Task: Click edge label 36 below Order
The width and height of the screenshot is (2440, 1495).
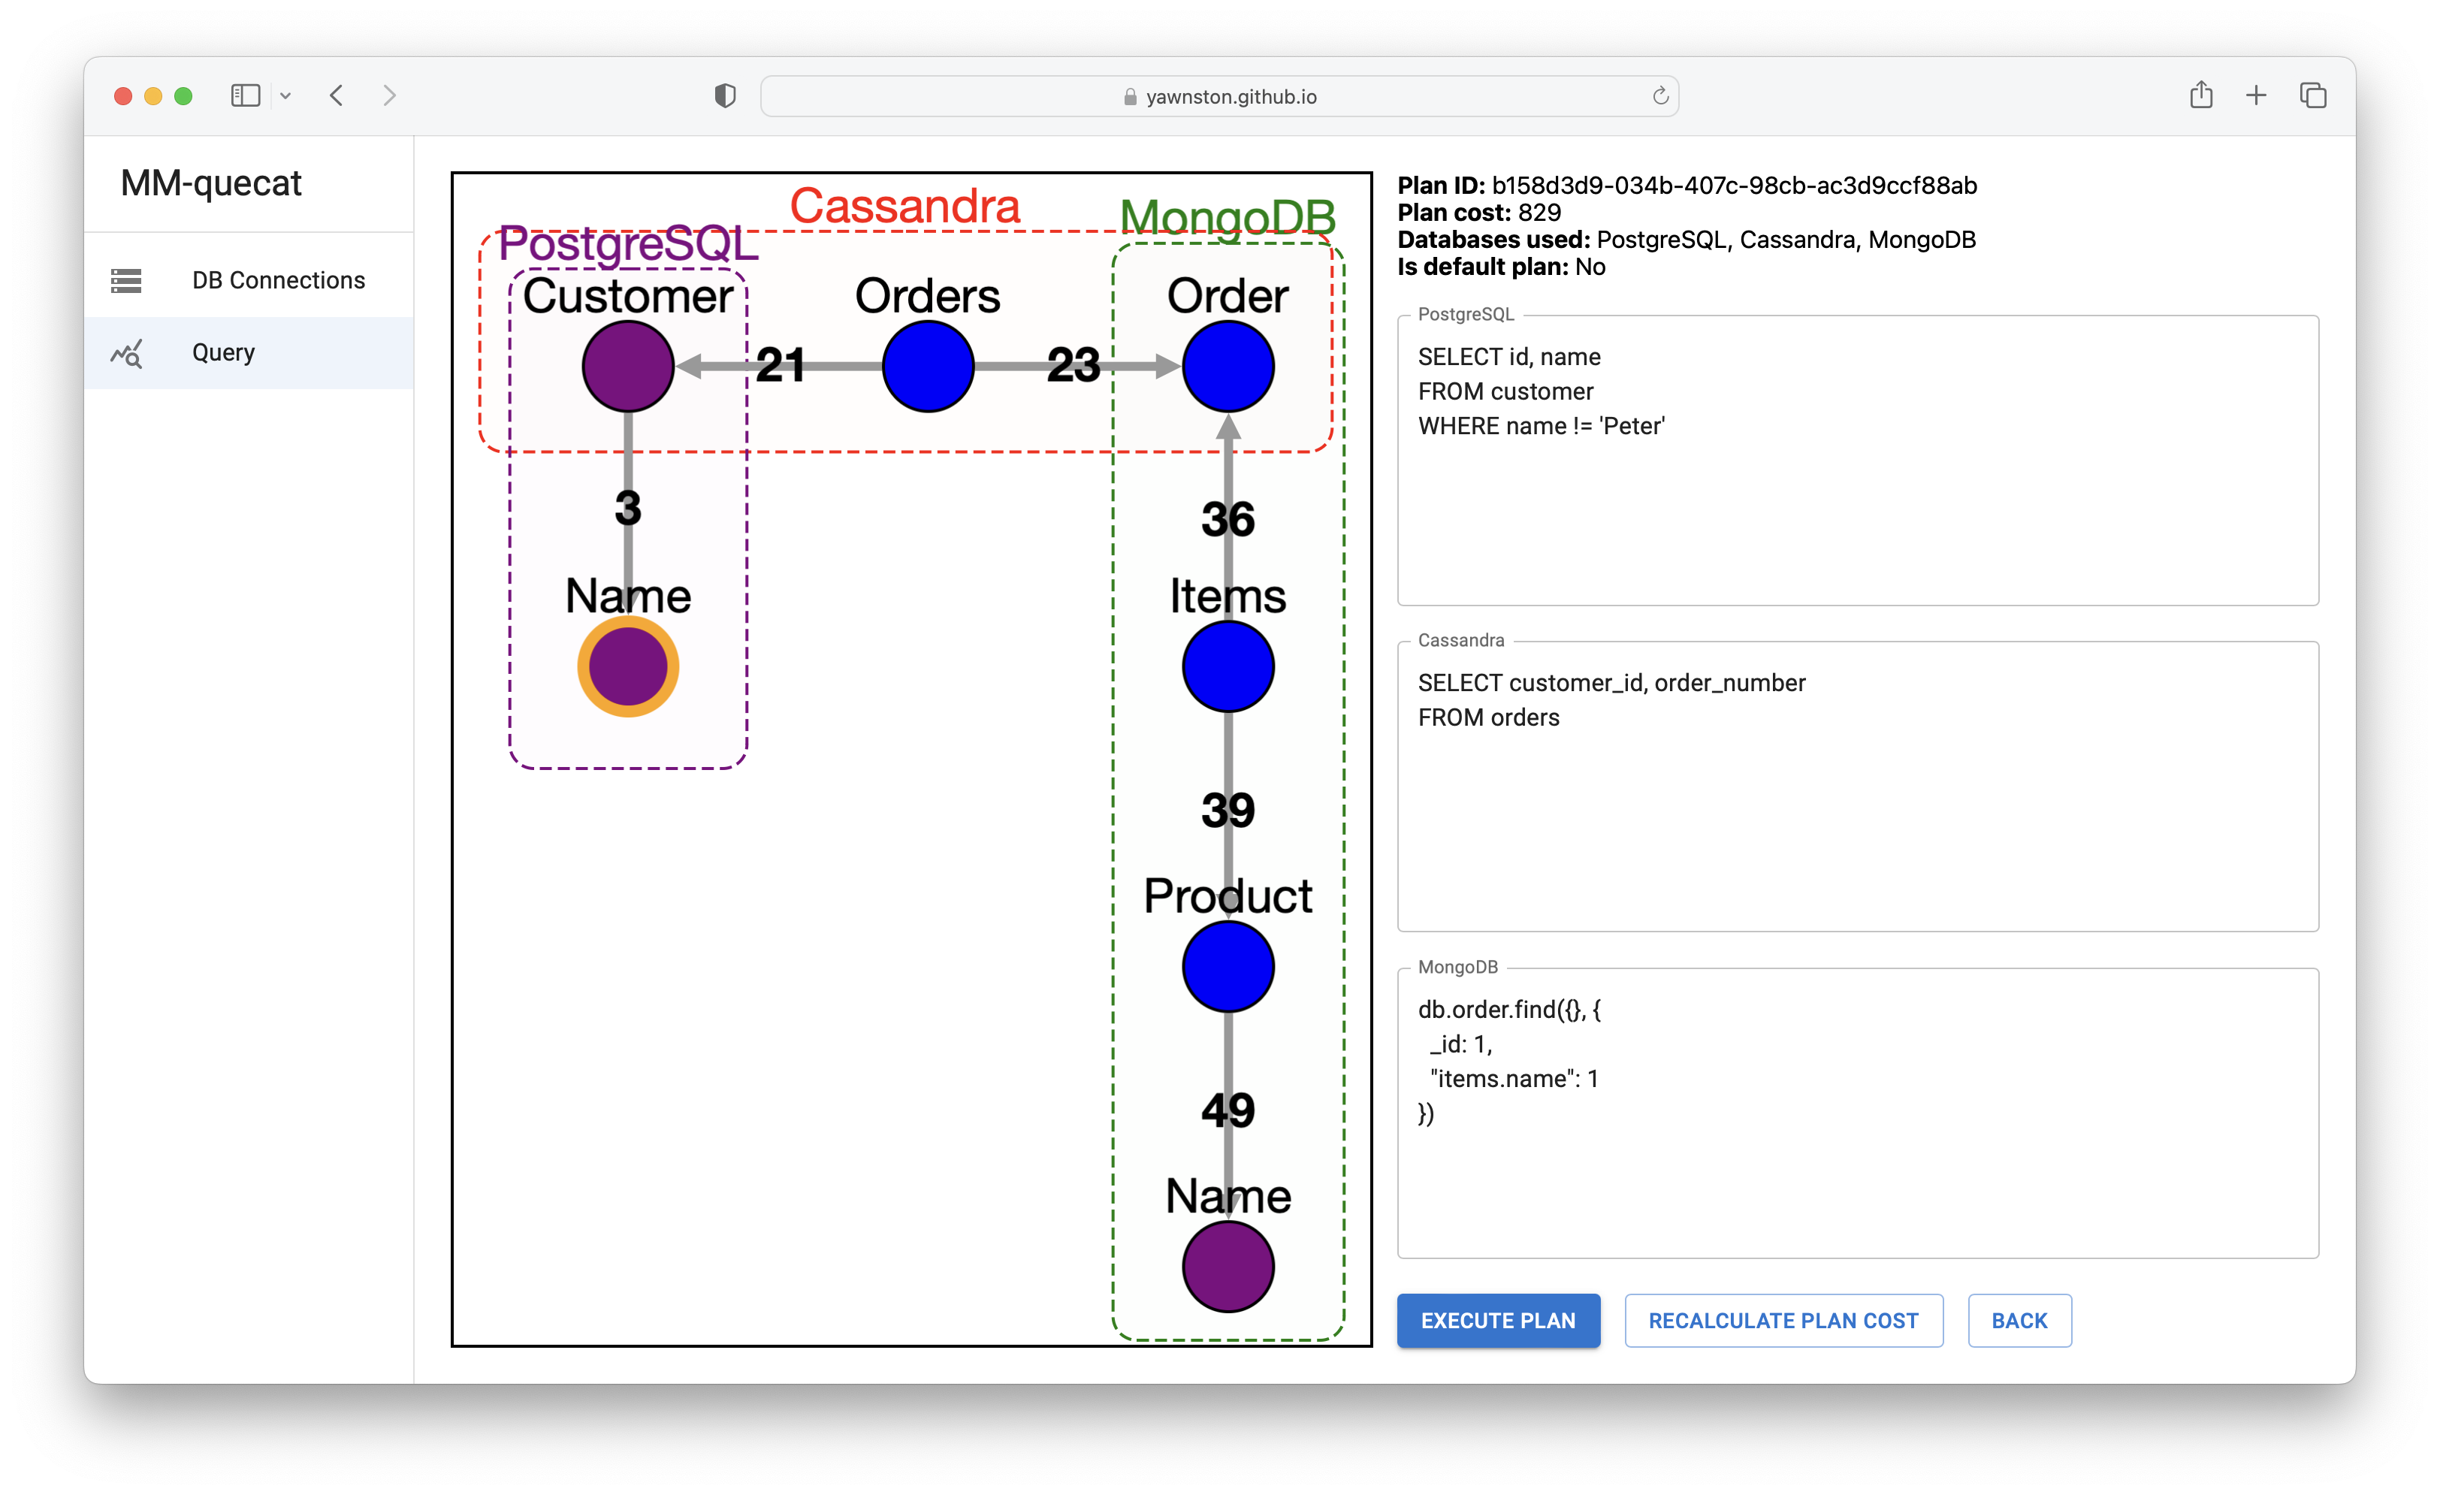Action: coord(1228,519)
